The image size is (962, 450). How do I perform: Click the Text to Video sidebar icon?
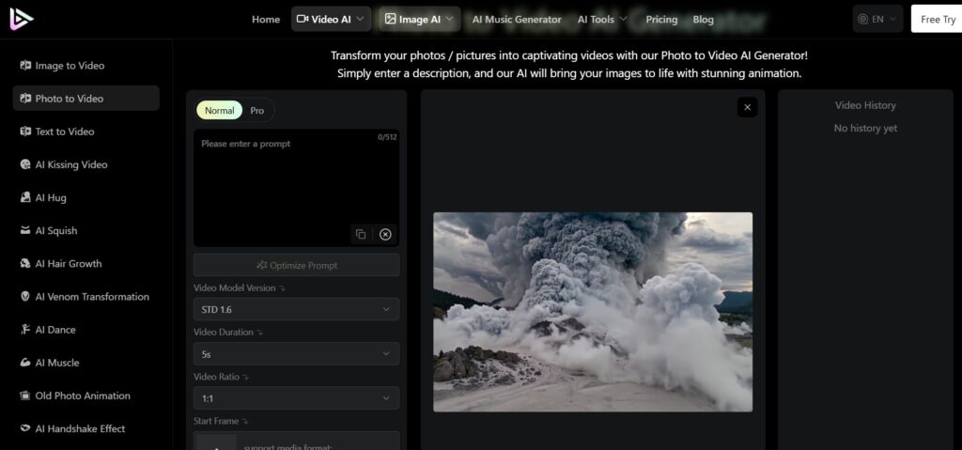[25, 132]
